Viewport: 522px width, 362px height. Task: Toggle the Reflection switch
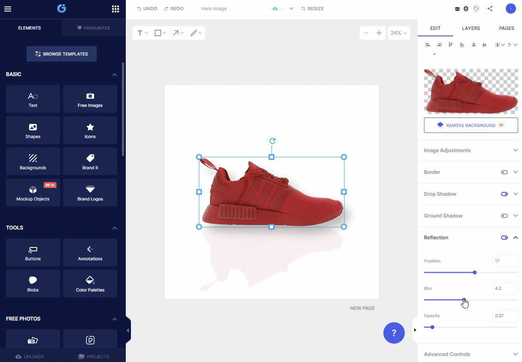[x=504, y=238]
